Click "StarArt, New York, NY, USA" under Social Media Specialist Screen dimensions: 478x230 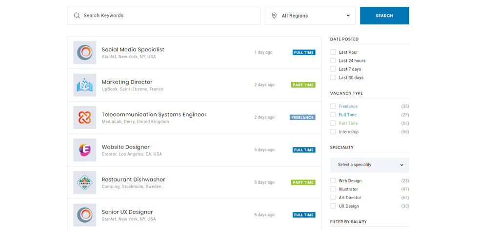[x=129, y=57]
